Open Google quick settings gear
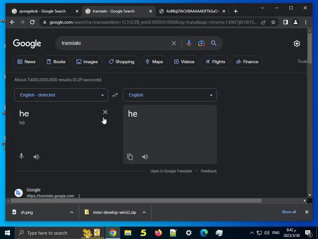Screen dimensions: 318x239 tap(297, 43)
